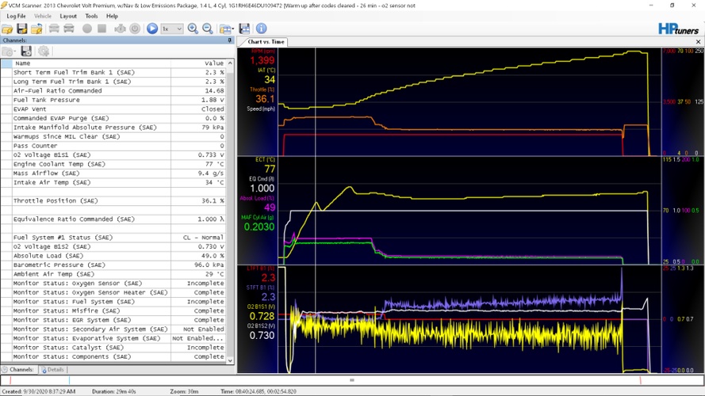Click the reopen recent log folder icon
The image size is (705, 396).
(36, 29)
